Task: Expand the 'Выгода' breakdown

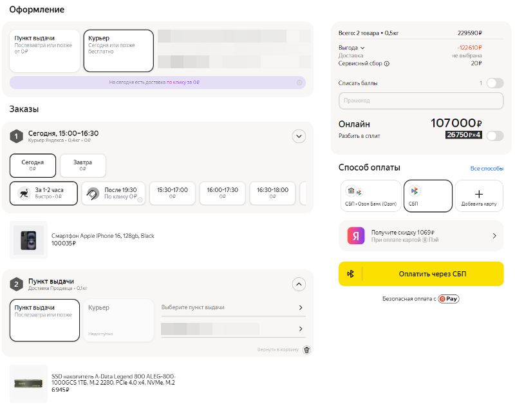Action: click(x=362, y=48)
